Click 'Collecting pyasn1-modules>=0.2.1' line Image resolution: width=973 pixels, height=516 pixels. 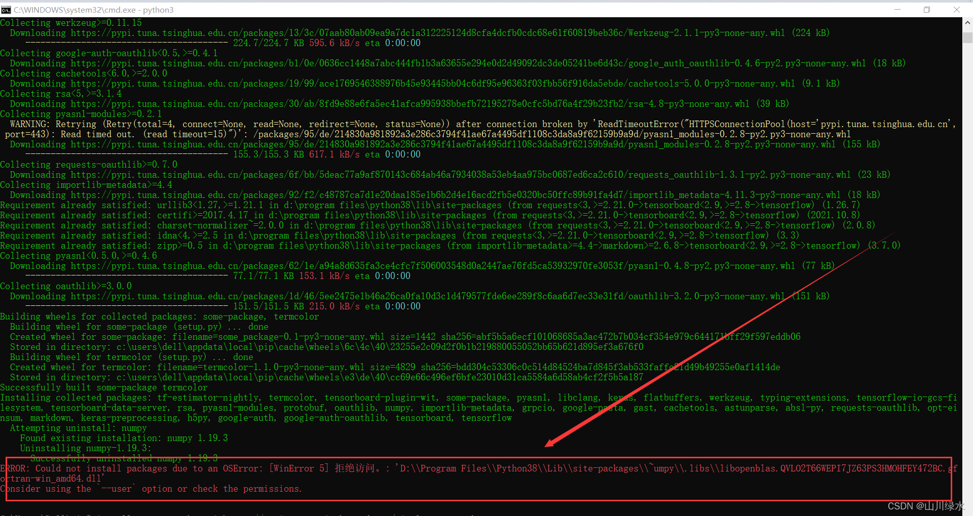[x=81, y=114]
